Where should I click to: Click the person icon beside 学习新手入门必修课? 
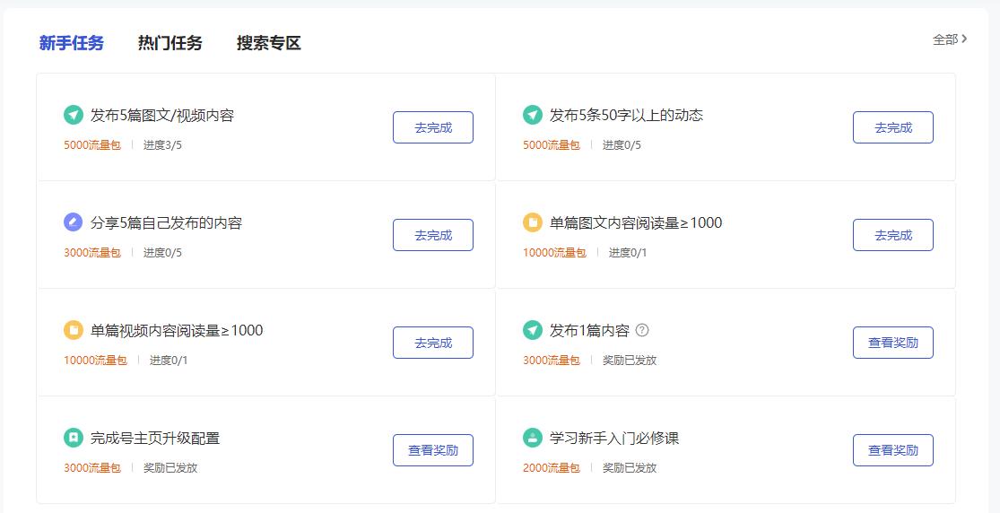[533, 438]
